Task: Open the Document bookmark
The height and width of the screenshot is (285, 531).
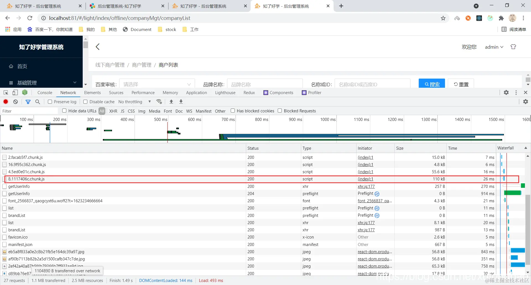Action: coord(137,29)
